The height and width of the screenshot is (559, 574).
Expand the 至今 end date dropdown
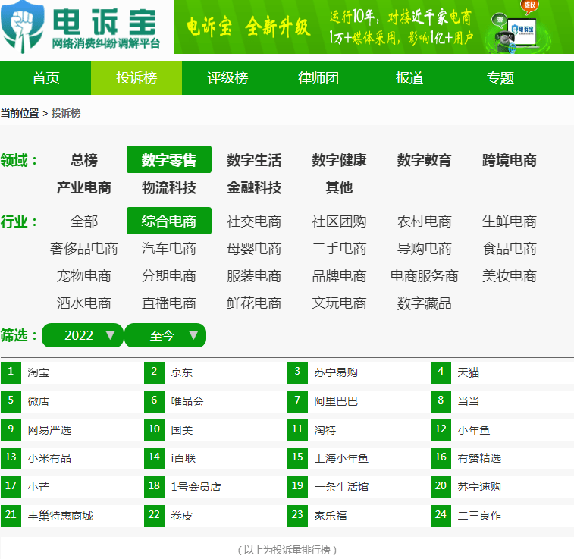pos(165,335)
